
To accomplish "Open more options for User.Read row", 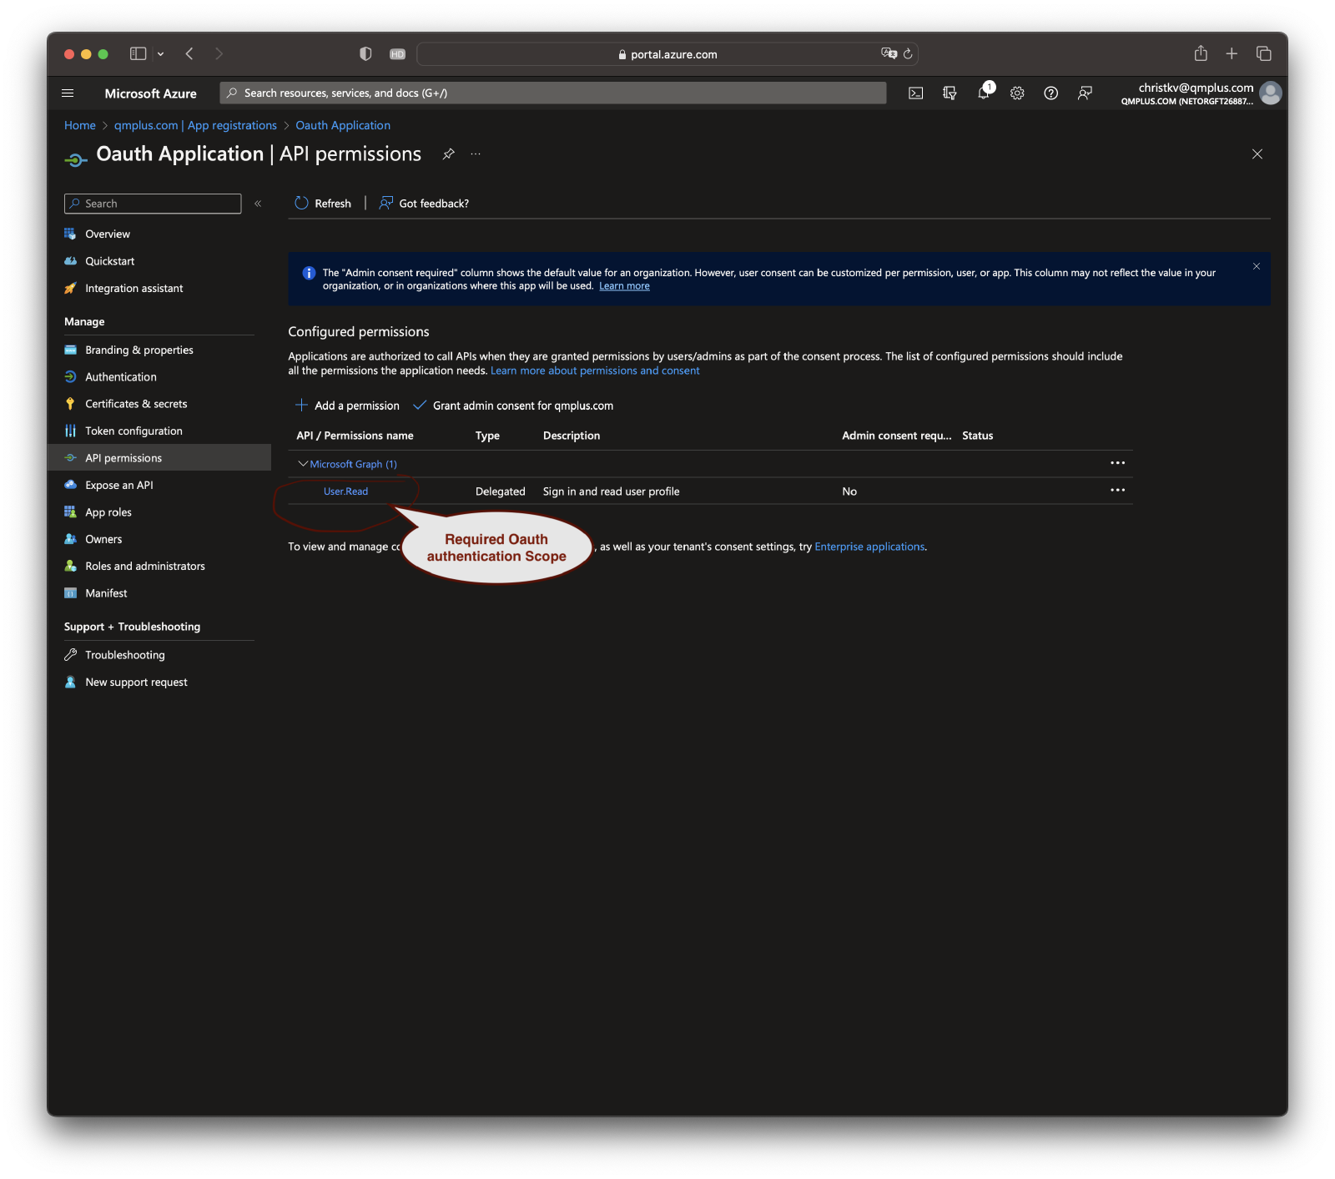I will [1117, 491].
